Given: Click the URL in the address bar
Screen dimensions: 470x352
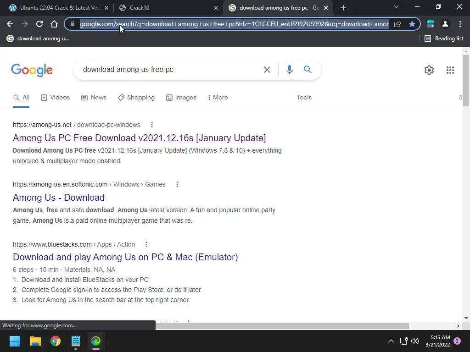Looking at the screenshot, I should pos(235,24).
